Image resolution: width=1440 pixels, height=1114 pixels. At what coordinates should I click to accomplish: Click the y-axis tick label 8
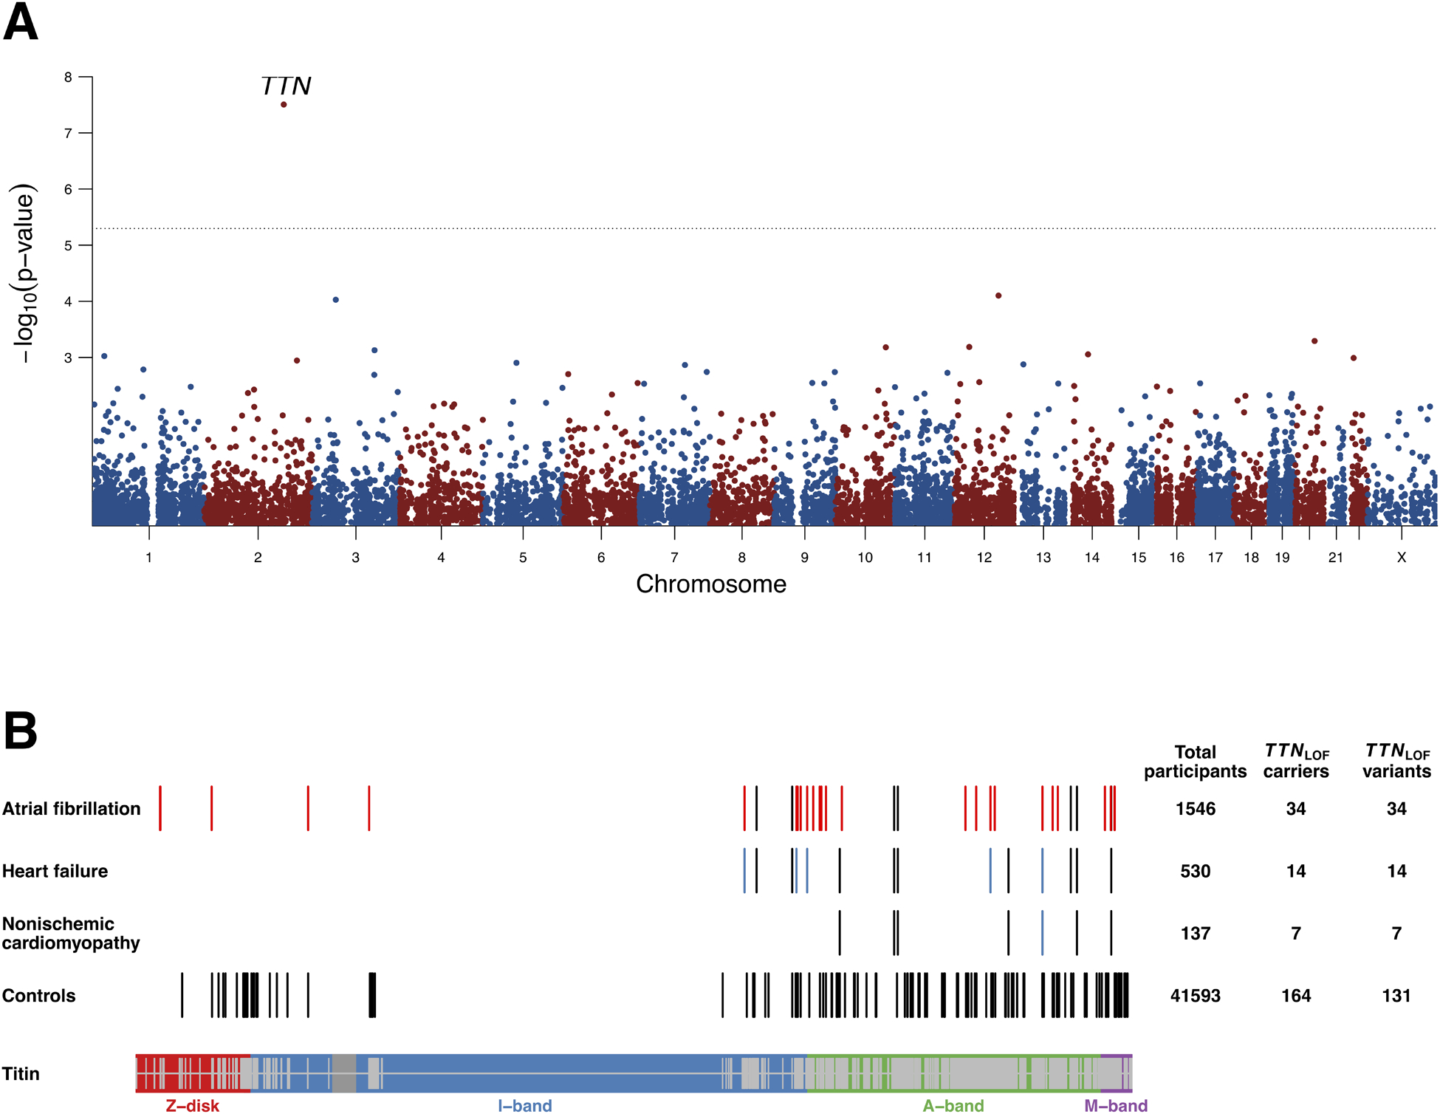click(x=68, y=77)
